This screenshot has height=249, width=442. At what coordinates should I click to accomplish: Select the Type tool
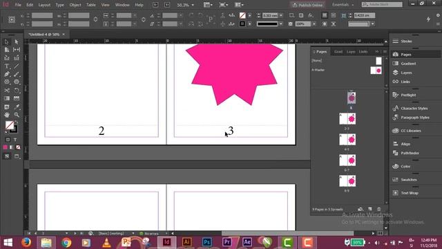[x=7, y=66]
